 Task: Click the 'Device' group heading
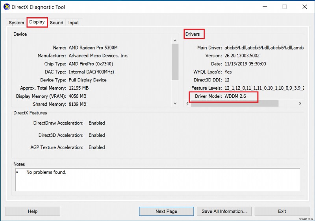(x=20, y=34)
